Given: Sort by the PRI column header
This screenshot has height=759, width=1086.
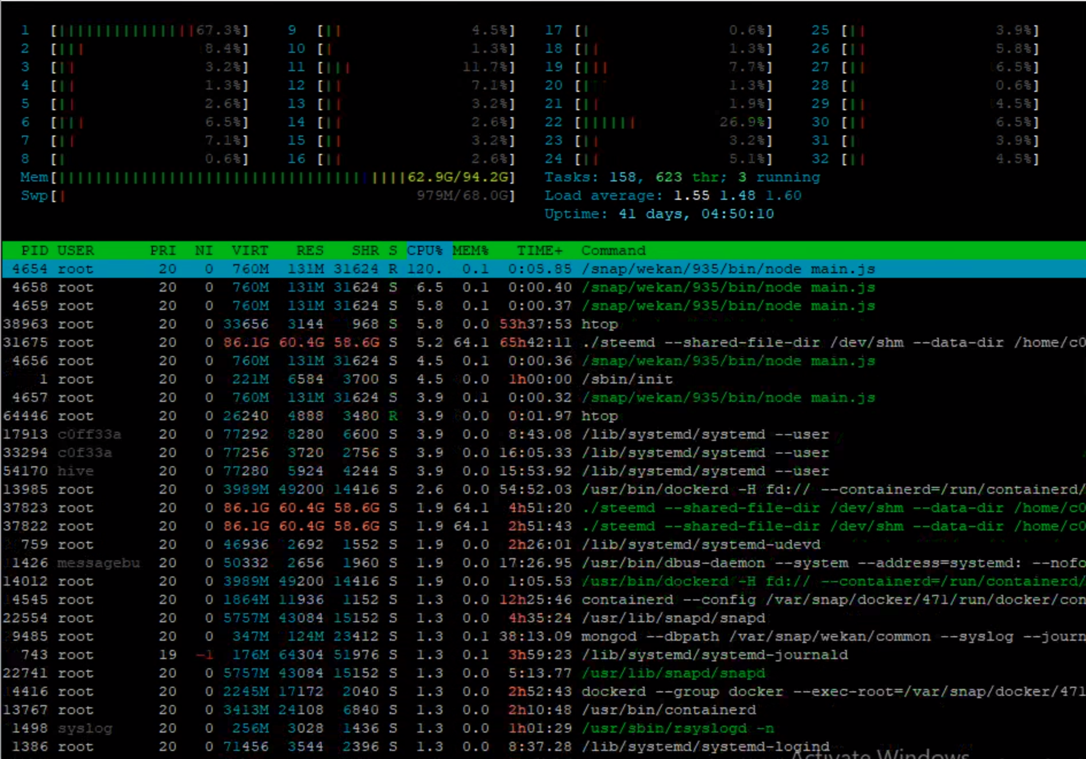Looking at the screenshot, I should (x=163, y=250).
